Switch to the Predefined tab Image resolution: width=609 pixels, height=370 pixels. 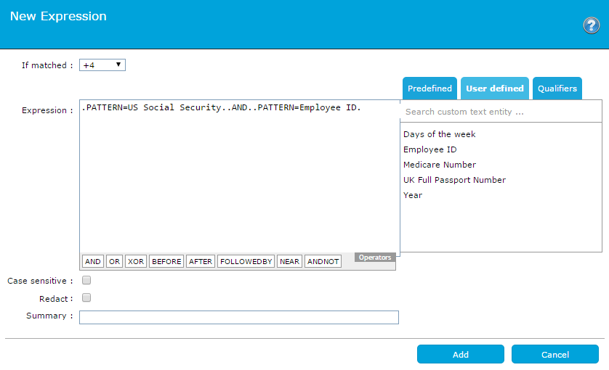[x=429, y=89]
